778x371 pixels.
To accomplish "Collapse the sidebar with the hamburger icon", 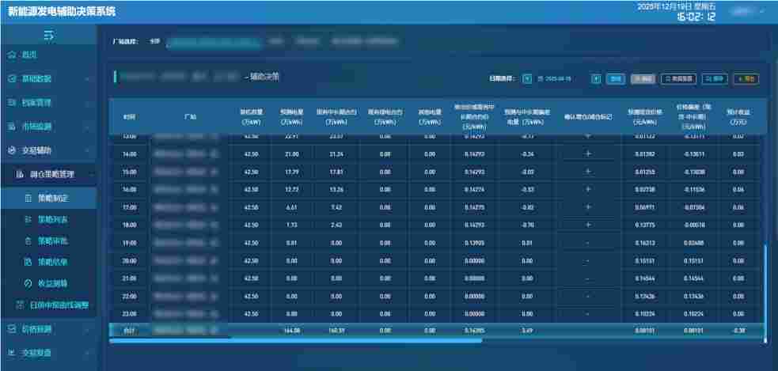I will click(x=48, y=35).
